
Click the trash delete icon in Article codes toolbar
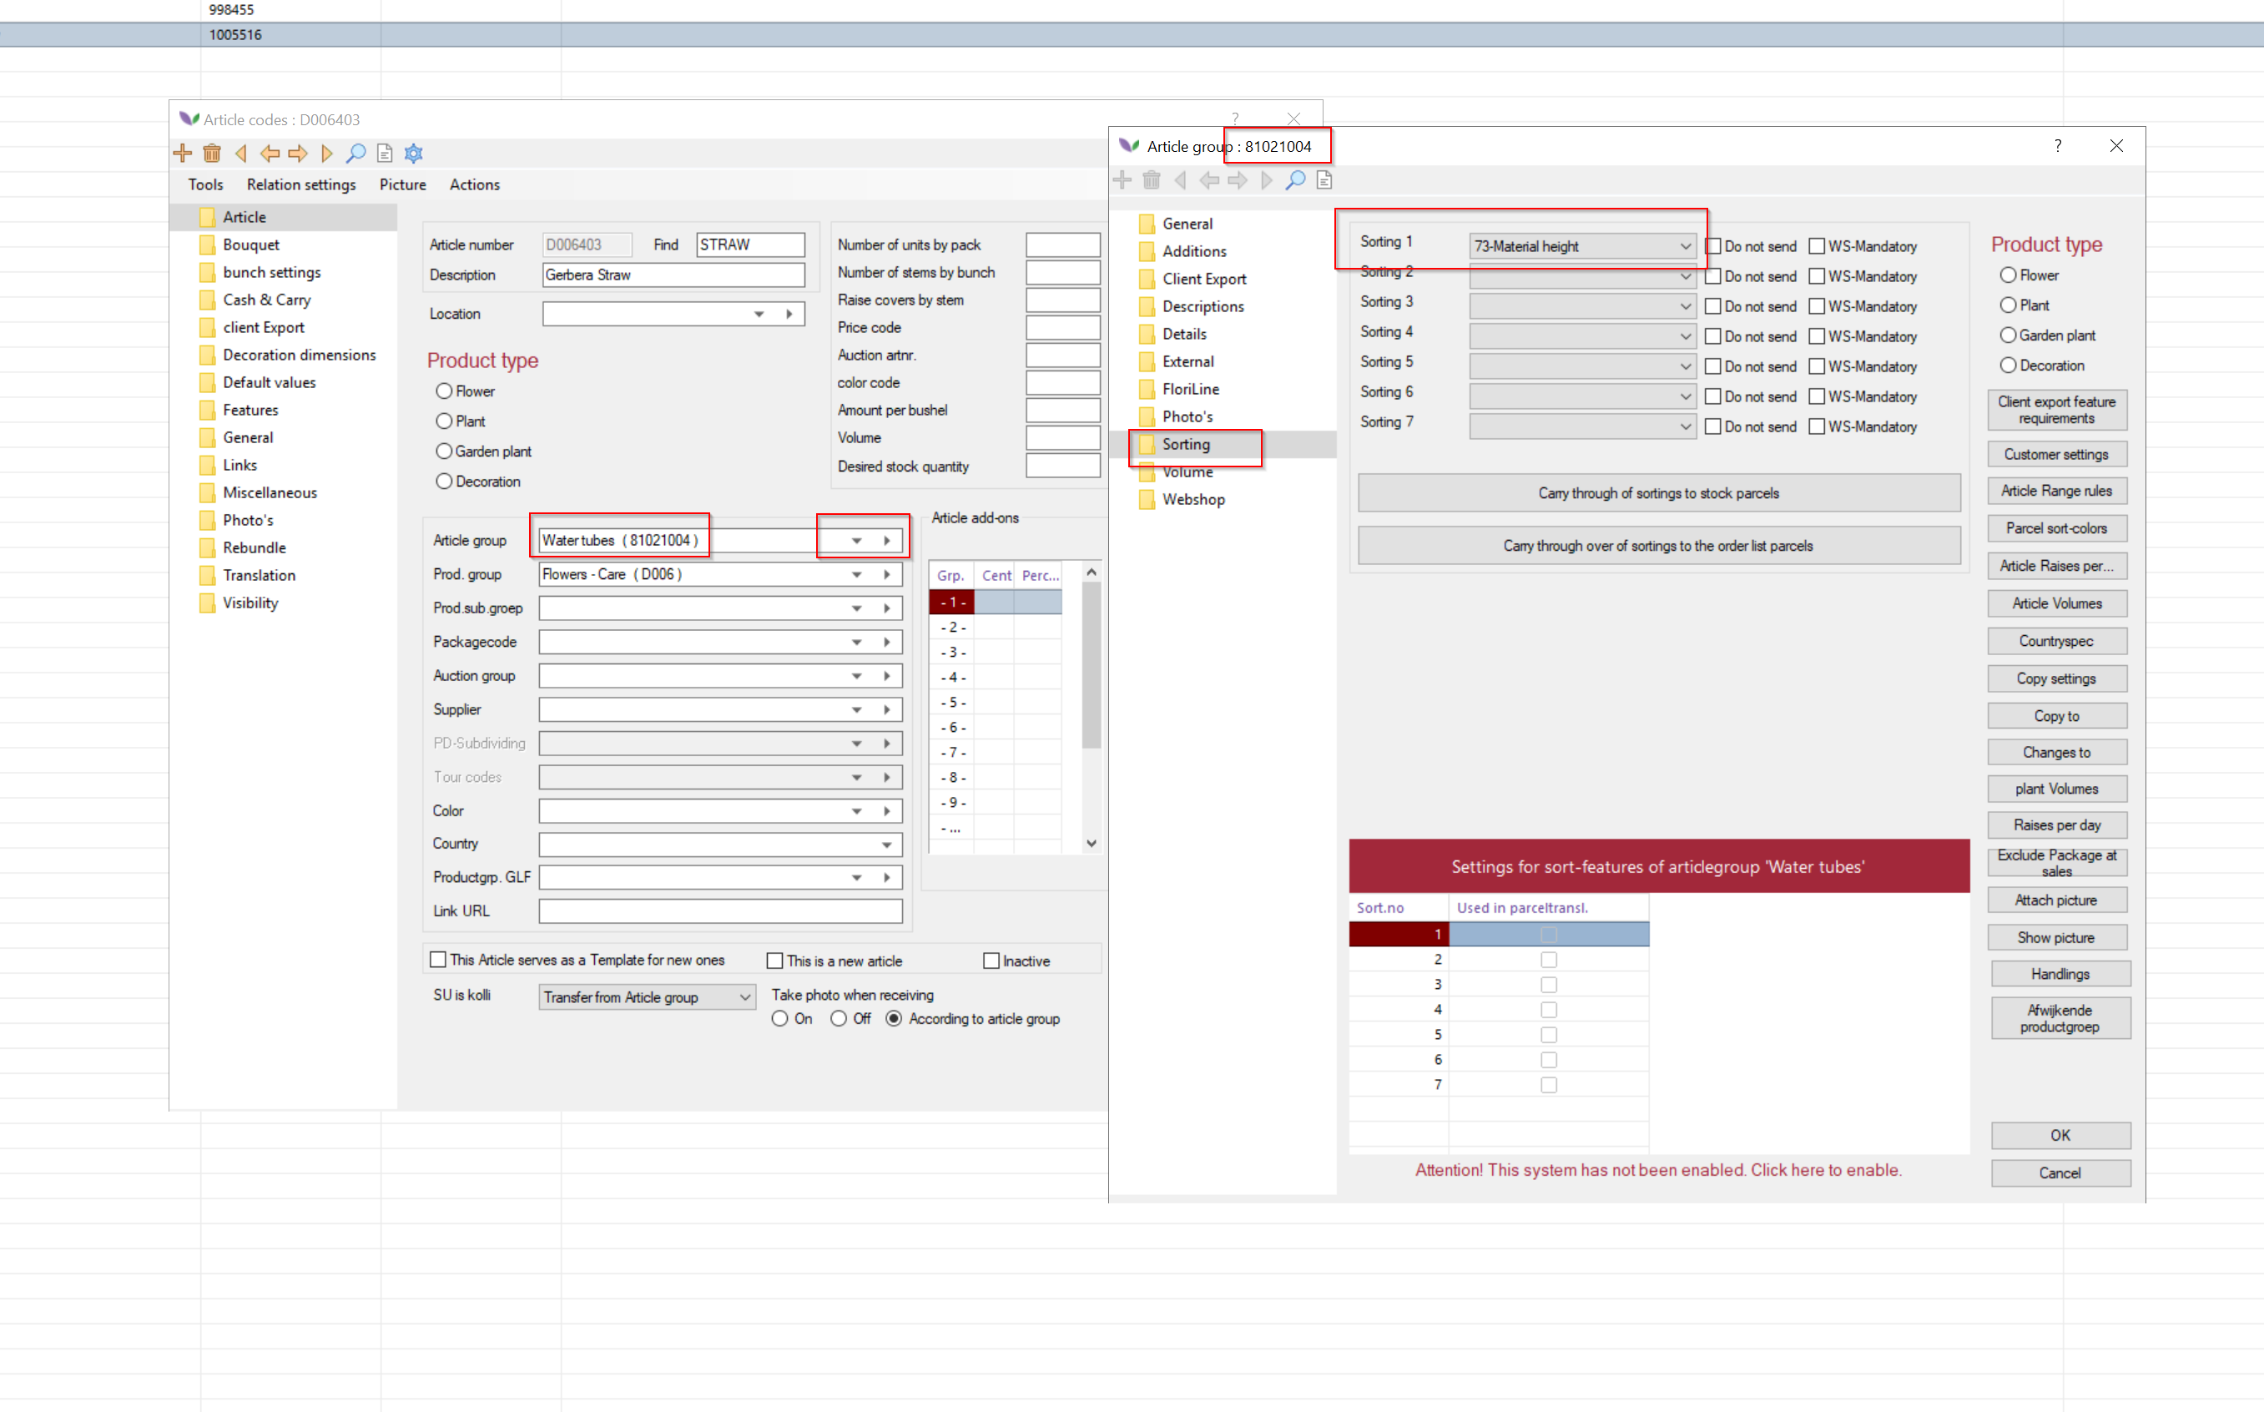tap(212, 154)
